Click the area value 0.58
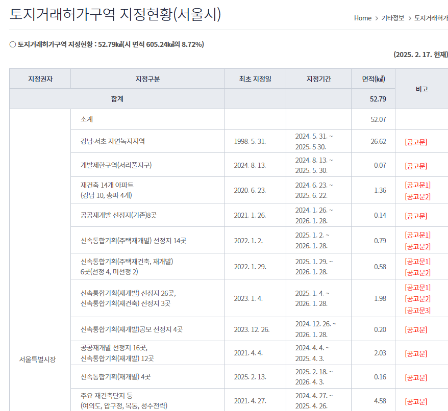The image size is (448, 411). (380, 267)
